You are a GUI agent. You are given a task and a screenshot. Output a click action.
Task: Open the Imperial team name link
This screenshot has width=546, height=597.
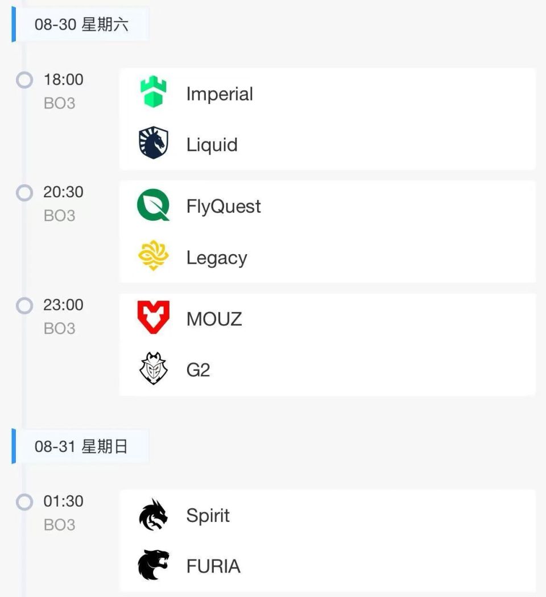coord(220,94)
